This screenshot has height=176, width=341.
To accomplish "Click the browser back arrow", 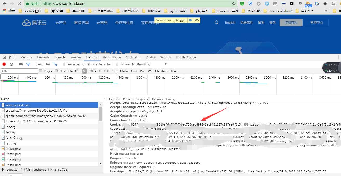I will pyautogui.click(x=4, y=4).
